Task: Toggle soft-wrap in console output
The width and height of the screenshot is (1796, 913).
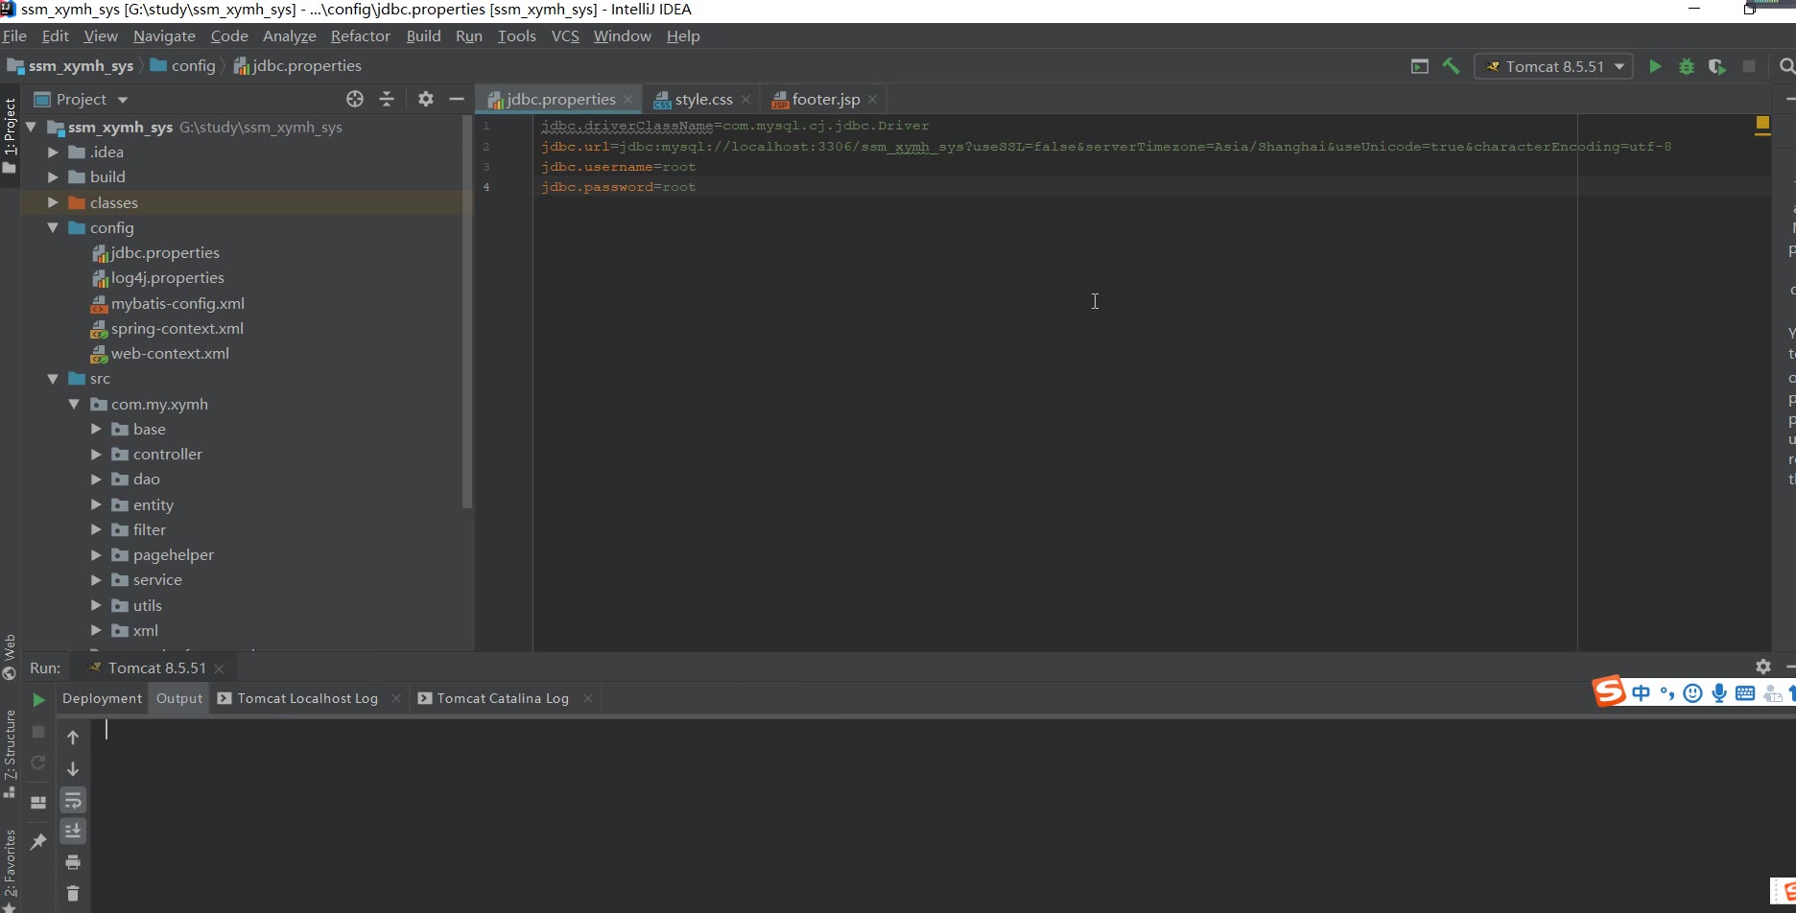Action: pos(73,800)
